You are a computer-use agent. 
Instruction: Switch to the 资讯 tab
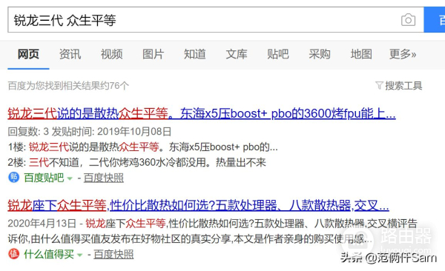pyautogui.click(x=70, y=54)
